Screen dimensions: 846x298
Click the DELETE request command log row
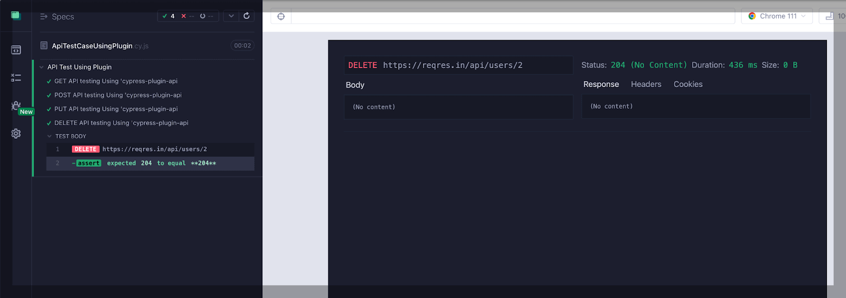150,149
